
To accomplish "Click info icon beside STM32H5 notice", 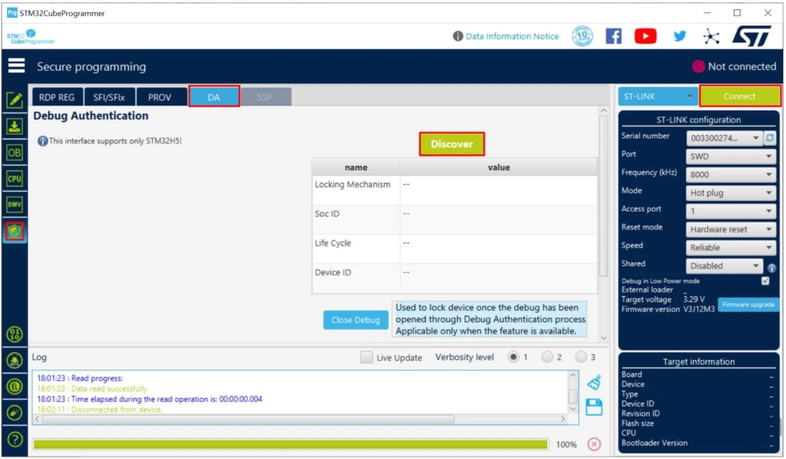I will tap(42, 141).
